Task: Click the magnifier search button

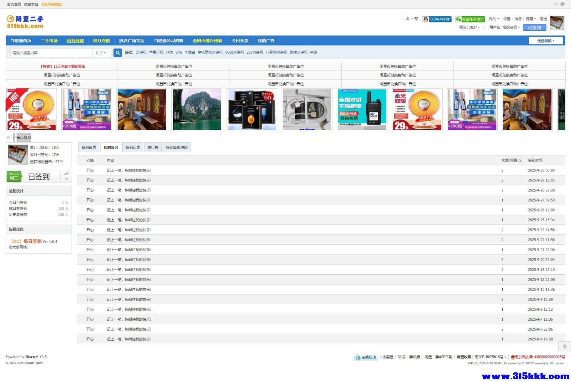Action: point(118,53)
